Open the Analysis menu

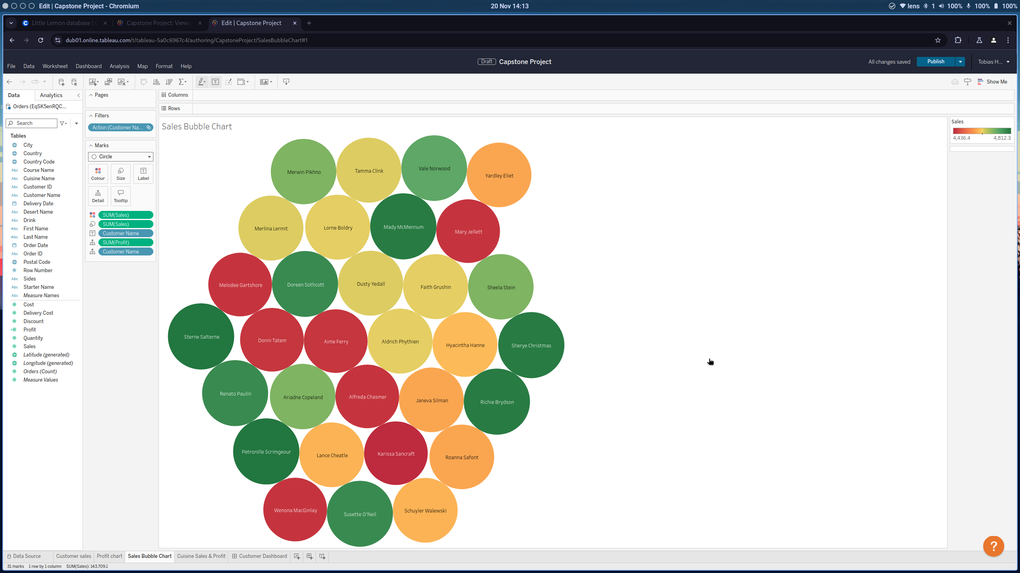[119, 66]
